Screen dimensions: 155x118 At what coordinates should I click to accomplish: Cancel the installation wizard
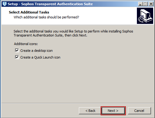tap(139, 111)
